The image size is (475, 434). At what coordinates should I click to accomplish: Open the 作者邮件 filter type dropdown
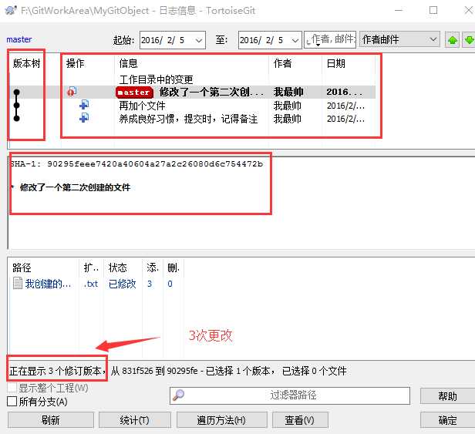coord(400,39)
